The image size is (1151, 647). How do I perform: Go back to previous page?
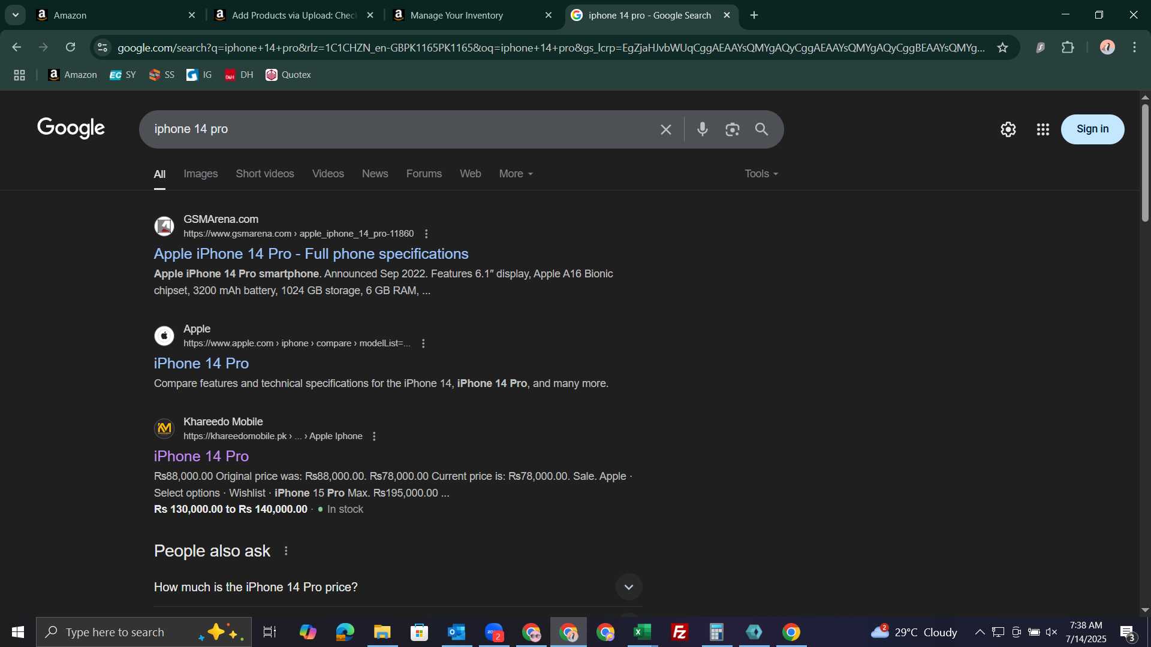tap(17, 47)
